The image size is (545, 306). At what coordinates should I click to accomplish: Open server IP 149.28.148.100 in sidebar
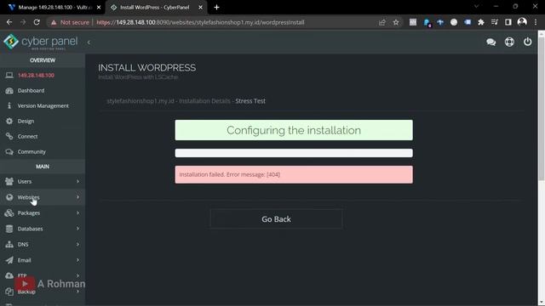[36, 76]
